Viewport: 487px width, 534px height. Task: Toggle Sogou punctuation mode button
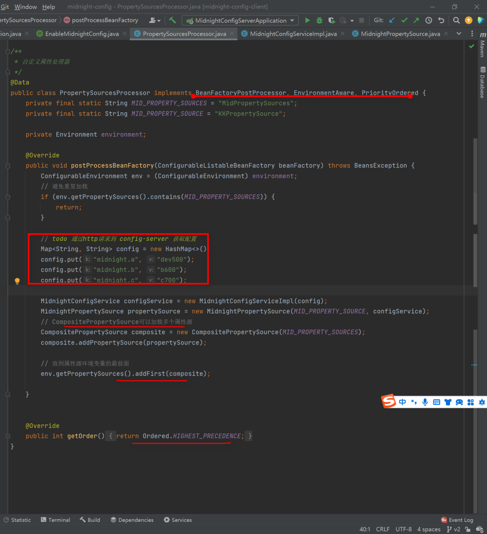point(414,402)
